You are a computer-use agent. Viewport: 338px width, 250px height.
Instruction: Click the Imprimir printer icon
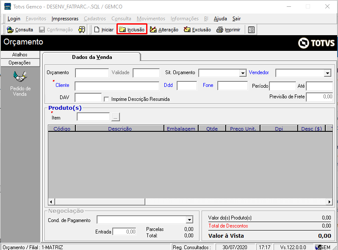coord(219,30)
